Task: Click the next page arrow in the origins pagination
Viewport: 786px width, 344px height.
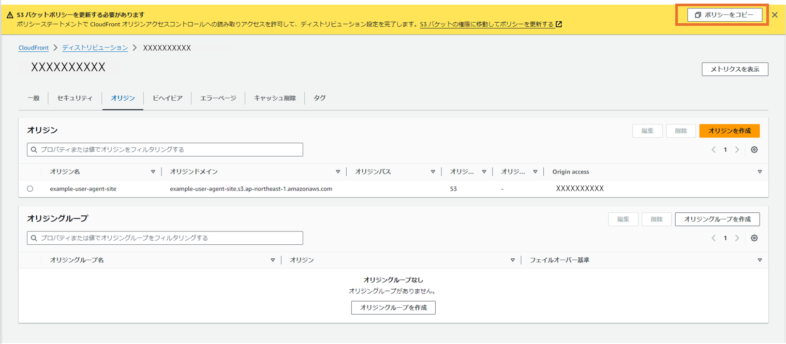Action: pos(737,149)
